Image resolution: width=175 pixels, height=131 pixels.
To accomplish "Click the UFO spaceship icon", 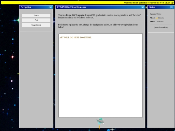I will pos(100,121).
